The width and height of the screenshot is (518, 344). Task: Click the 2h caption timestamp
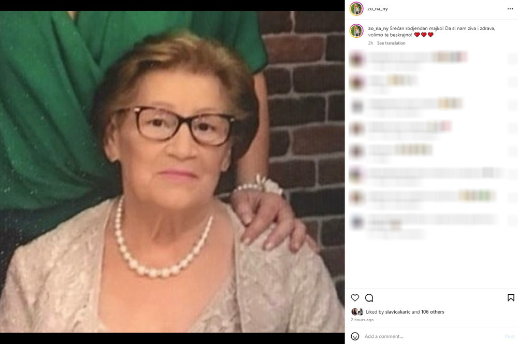(371, 43)
